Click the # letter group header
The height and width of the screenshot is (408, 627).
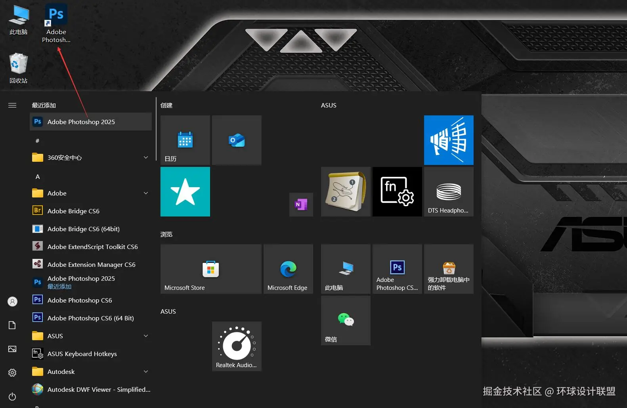tap(38, 140)
